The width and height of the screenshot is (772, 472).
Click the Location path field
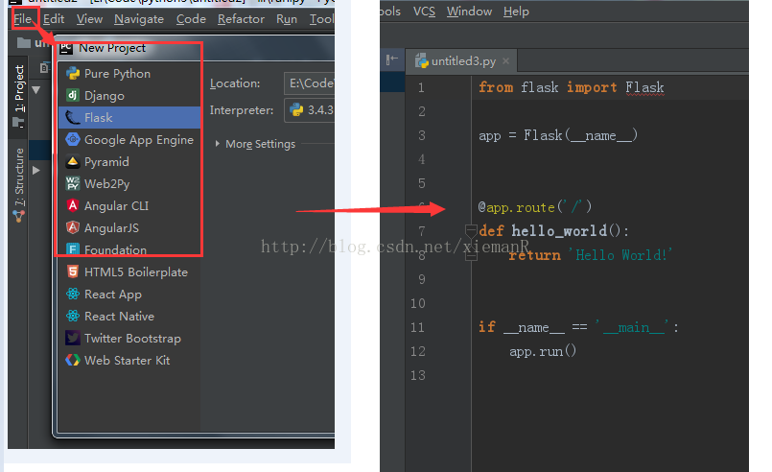click(310, 83)
